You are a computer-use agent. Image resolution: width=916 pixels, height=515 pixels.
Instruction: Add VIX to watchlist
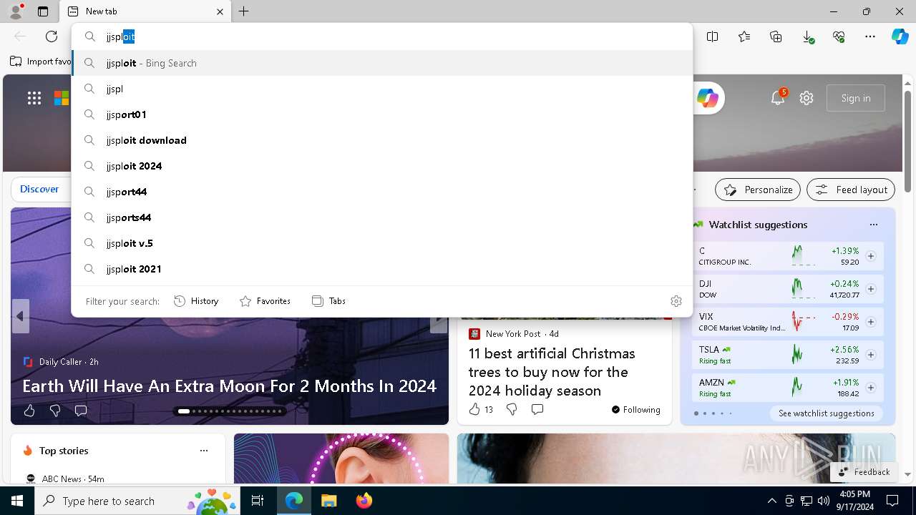click(x=871, y=322)
